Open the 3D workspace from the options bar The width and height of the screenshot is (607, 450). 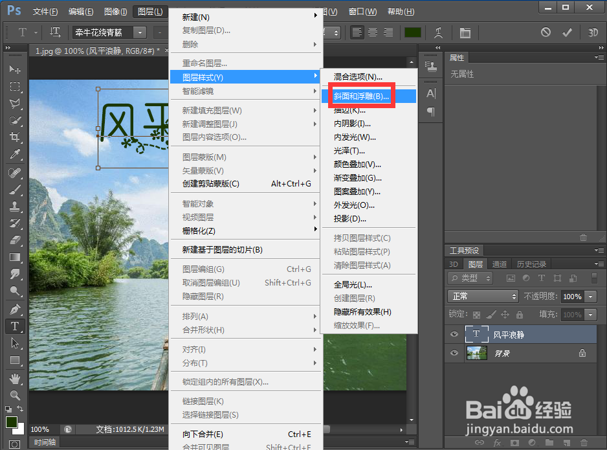coord(593,32)
